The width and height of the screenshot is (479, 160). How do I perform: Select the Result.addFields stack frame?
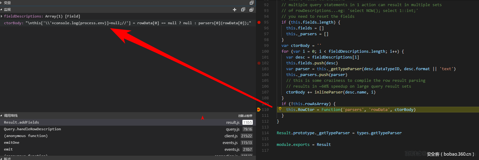[x=21, y=122]
